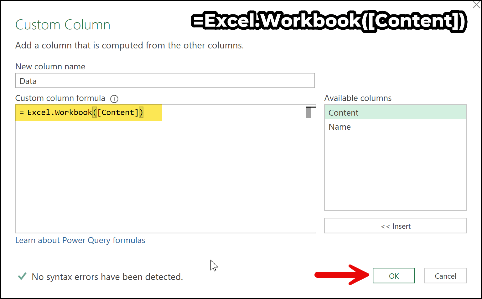Open Learn about Power Query formulas link
This screenshot has width=482, height=299.
pyautogui.click(x=80, y=240)
